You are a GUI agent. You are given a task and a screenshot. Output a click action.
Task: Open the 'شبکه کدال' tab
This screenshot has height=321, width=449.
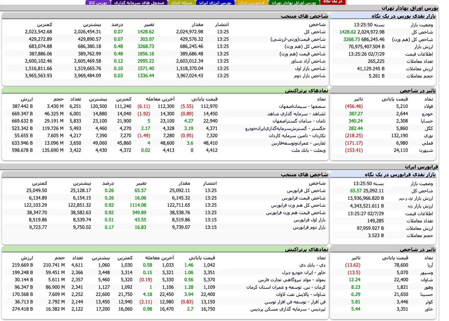182,3
